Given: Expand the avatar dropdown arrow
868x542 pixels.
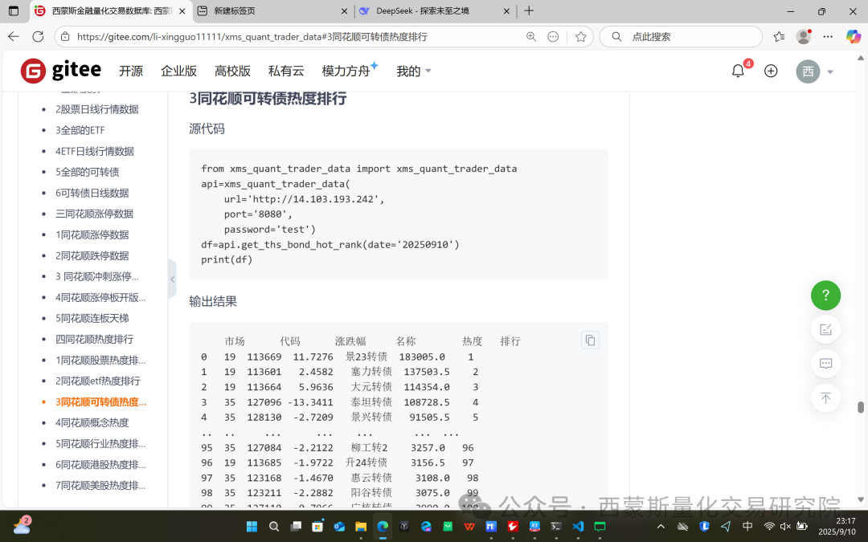Looking at the screenshot, I should (829, 72).
